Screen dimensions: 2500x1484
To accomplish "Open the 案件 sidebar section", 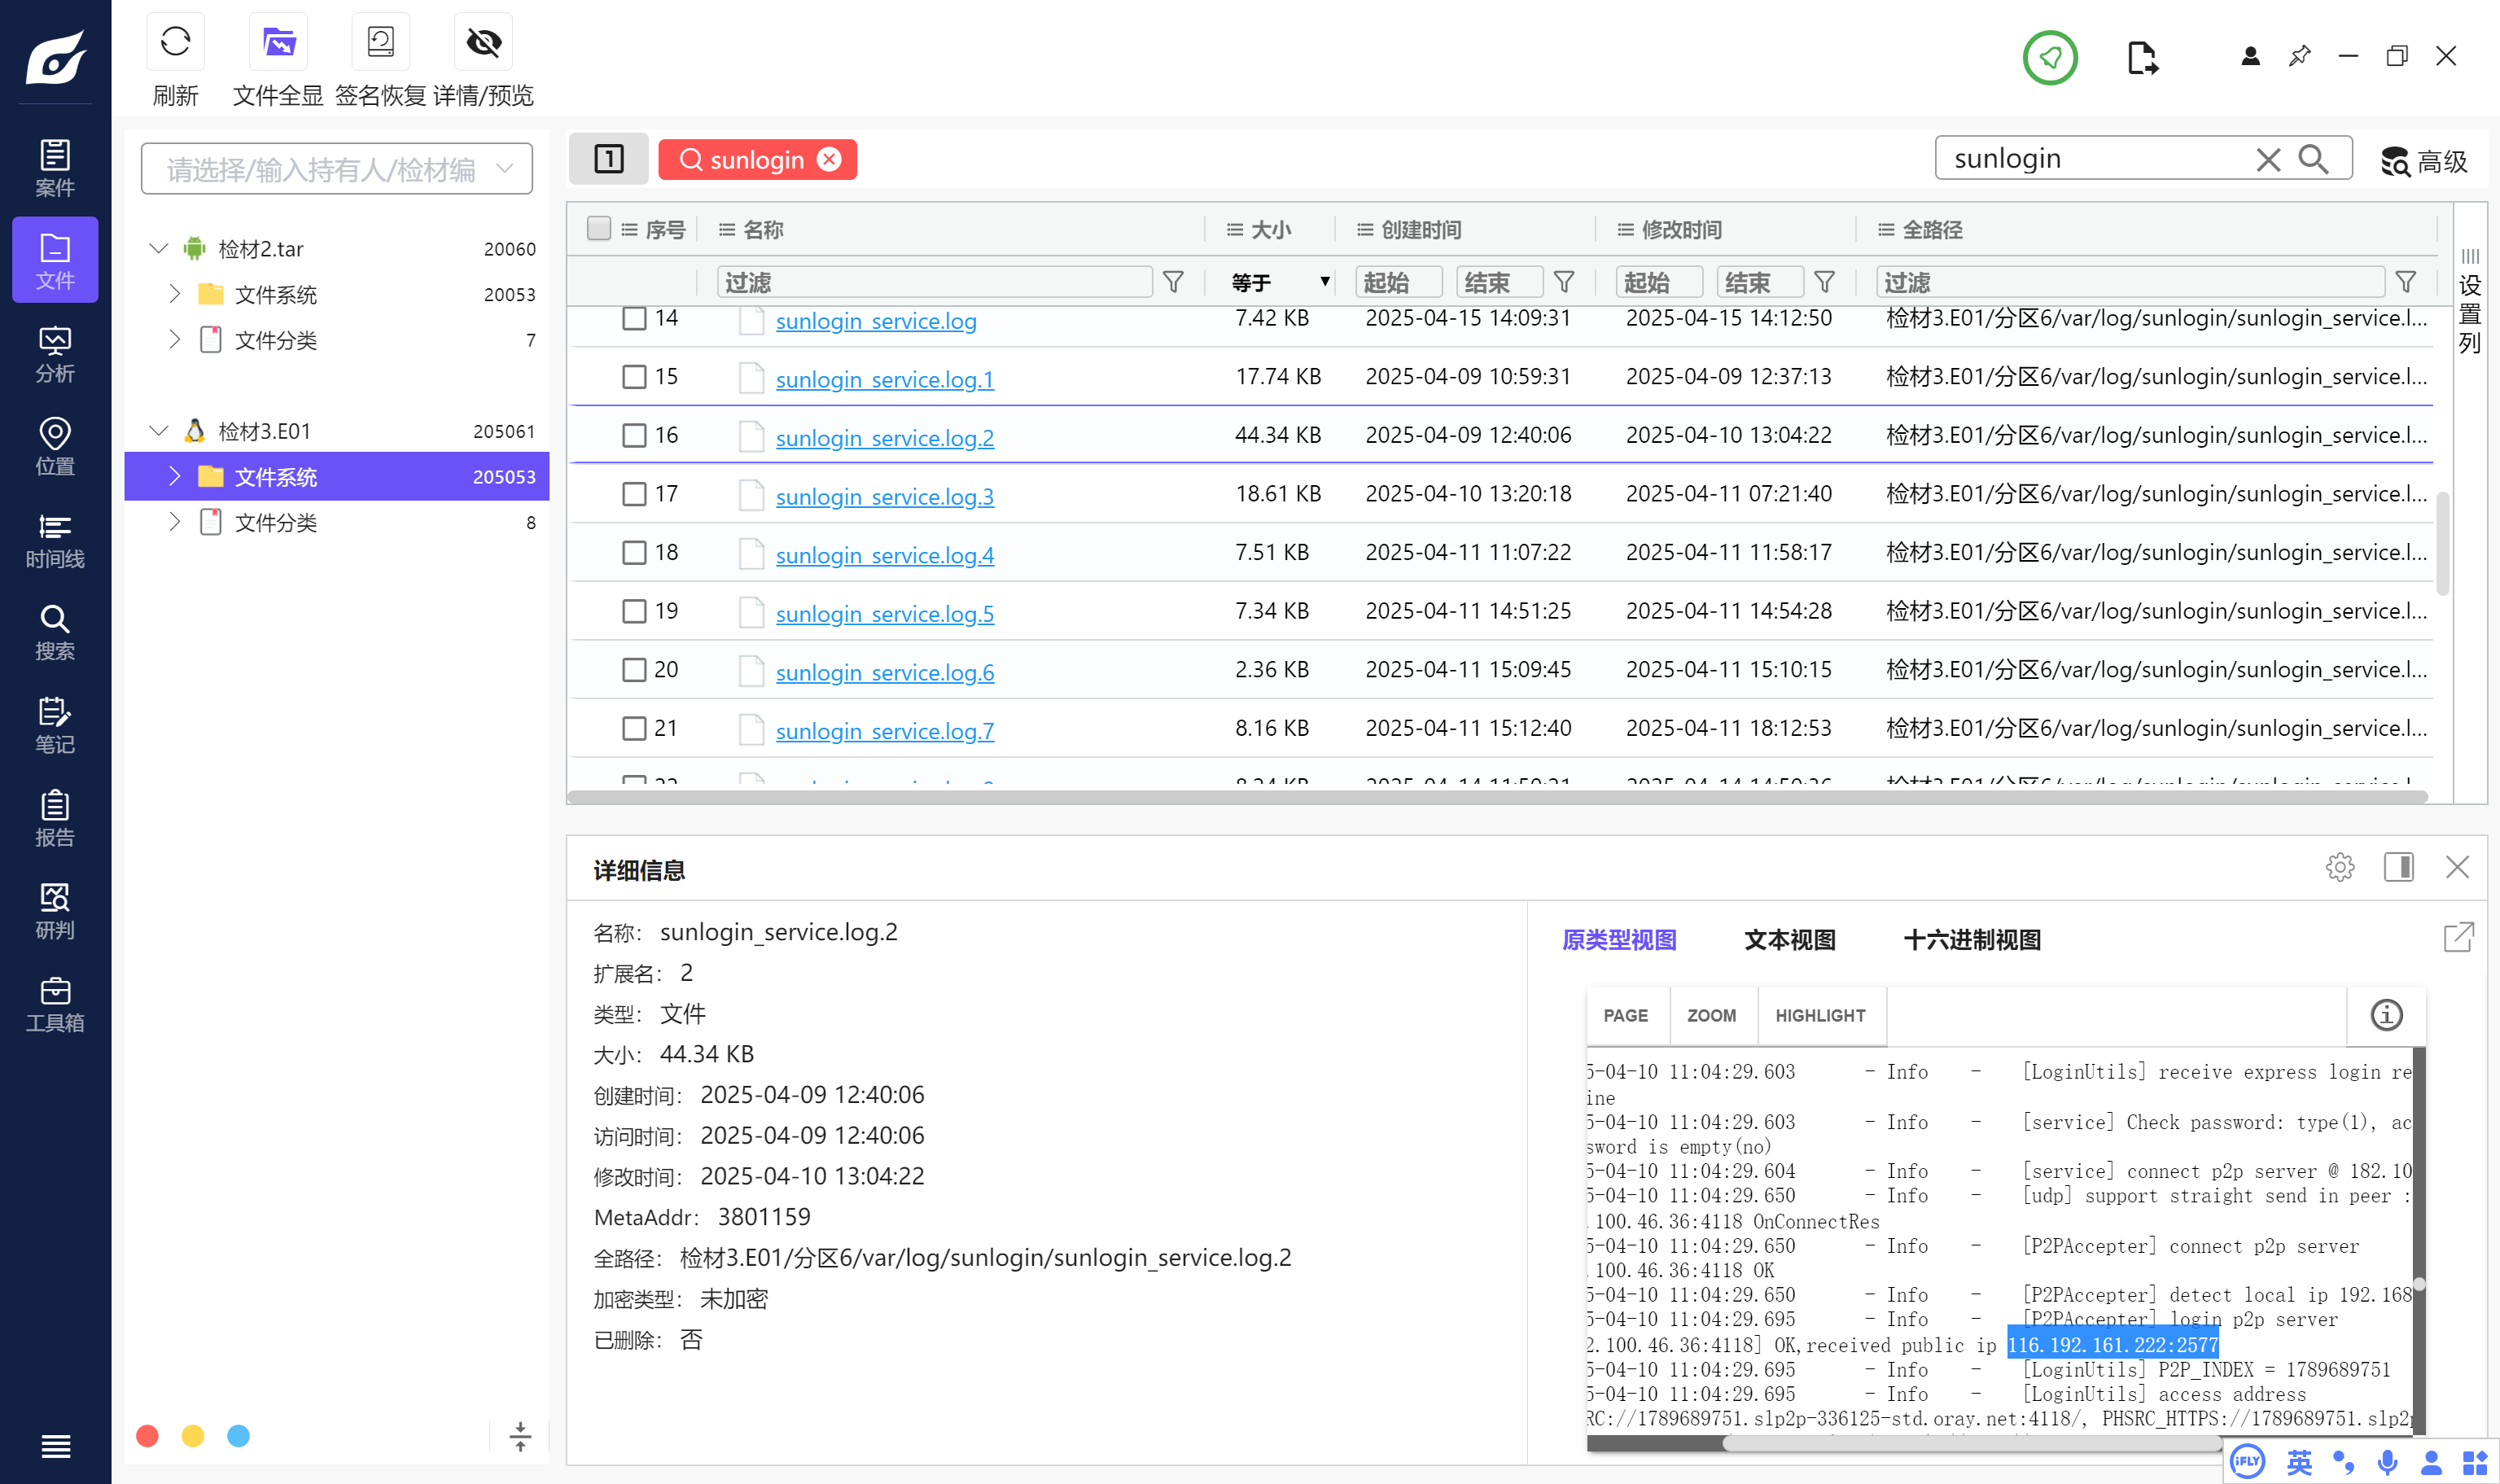I will (x=55, y=168).
